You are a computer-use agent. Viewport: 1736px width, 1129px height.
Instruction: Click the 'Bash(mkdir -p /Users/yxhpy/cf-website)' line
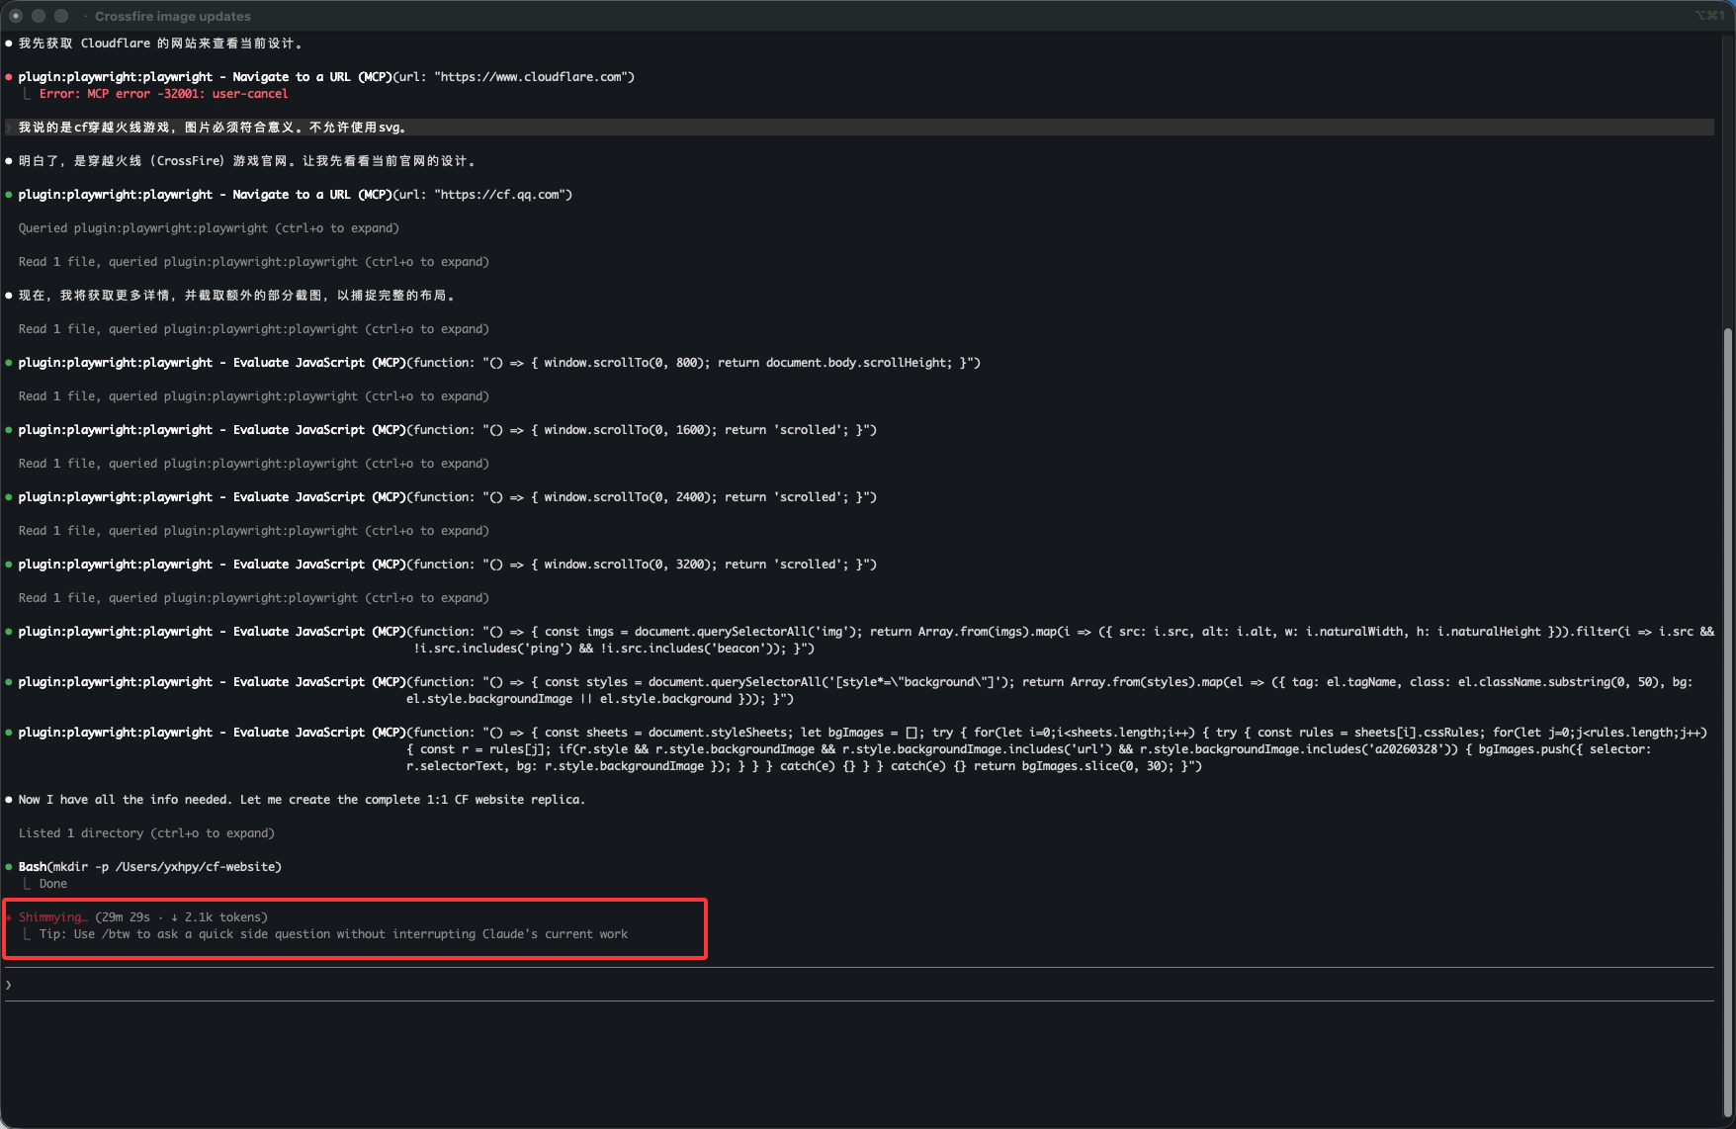pyautogui.click(x=150, y=867)
